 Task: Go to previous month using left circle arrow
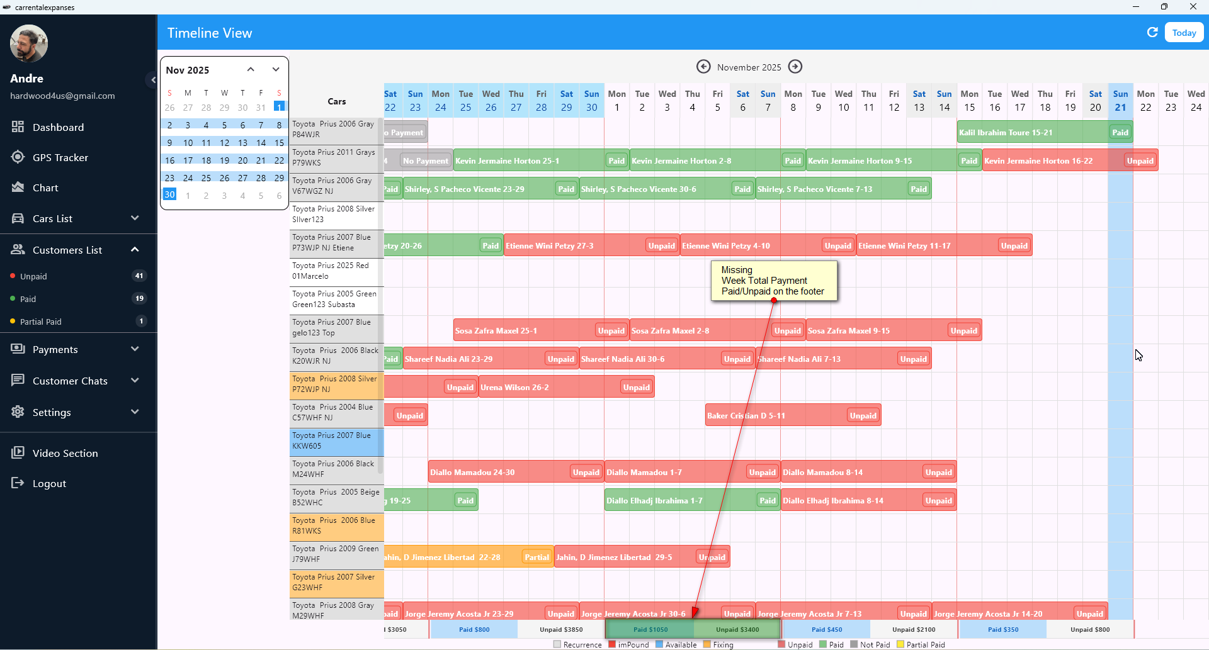pos(703,67)
